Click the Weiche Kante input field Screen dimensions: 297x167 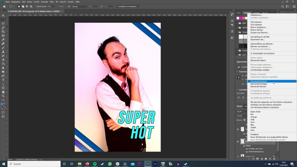click(51, 6)
